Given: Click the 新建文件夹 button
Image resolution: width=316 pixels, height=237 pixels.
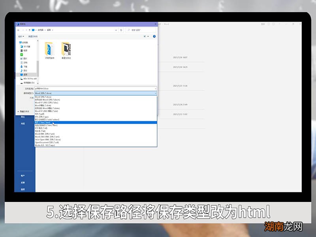Looking at the screenshot, I should [34, 36].
